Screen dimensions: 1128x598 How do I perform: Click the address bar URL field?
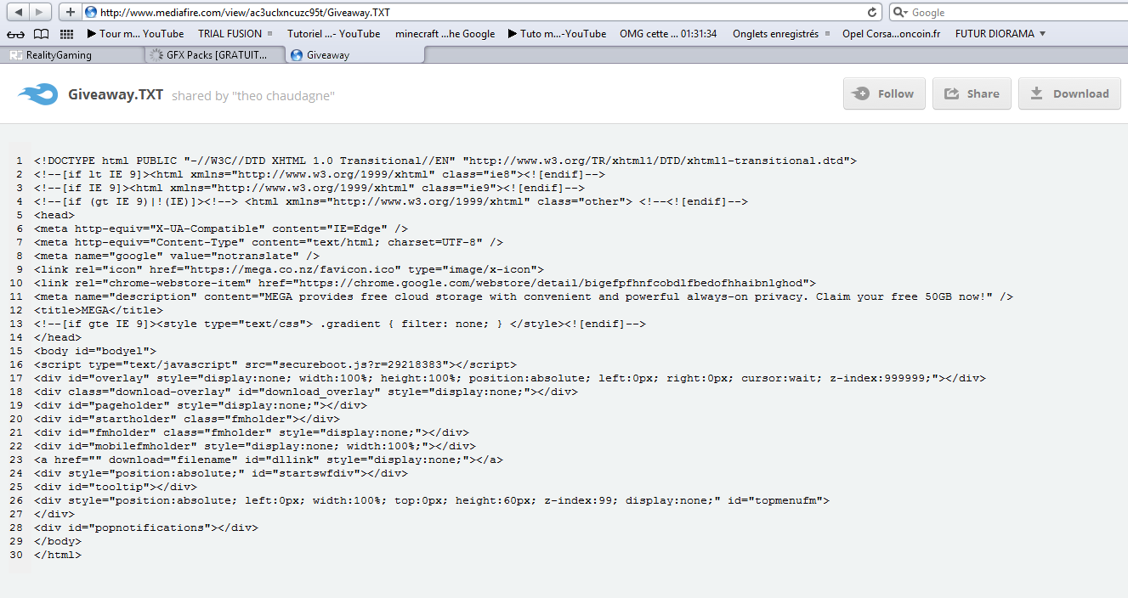480,13
